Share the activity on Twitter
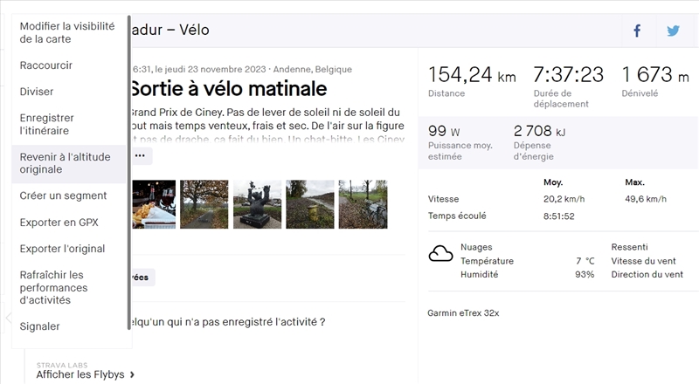Screen dimensions: 699x384 pyautogui.click(x=673, y=31)
